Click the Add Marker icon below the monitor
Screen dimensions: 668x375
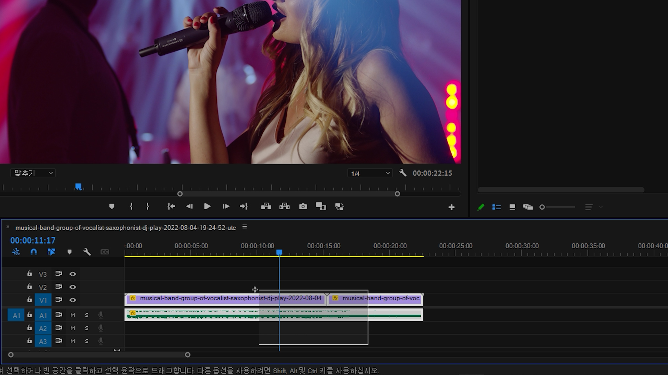point(112,207)
